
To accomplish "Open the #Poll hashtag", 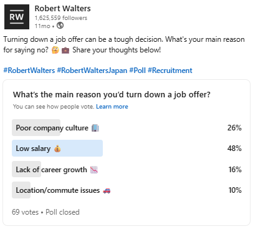I will 137,71.
